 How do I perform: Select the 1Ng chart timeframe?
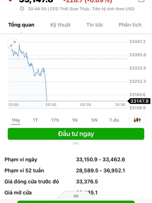[16, 120]
